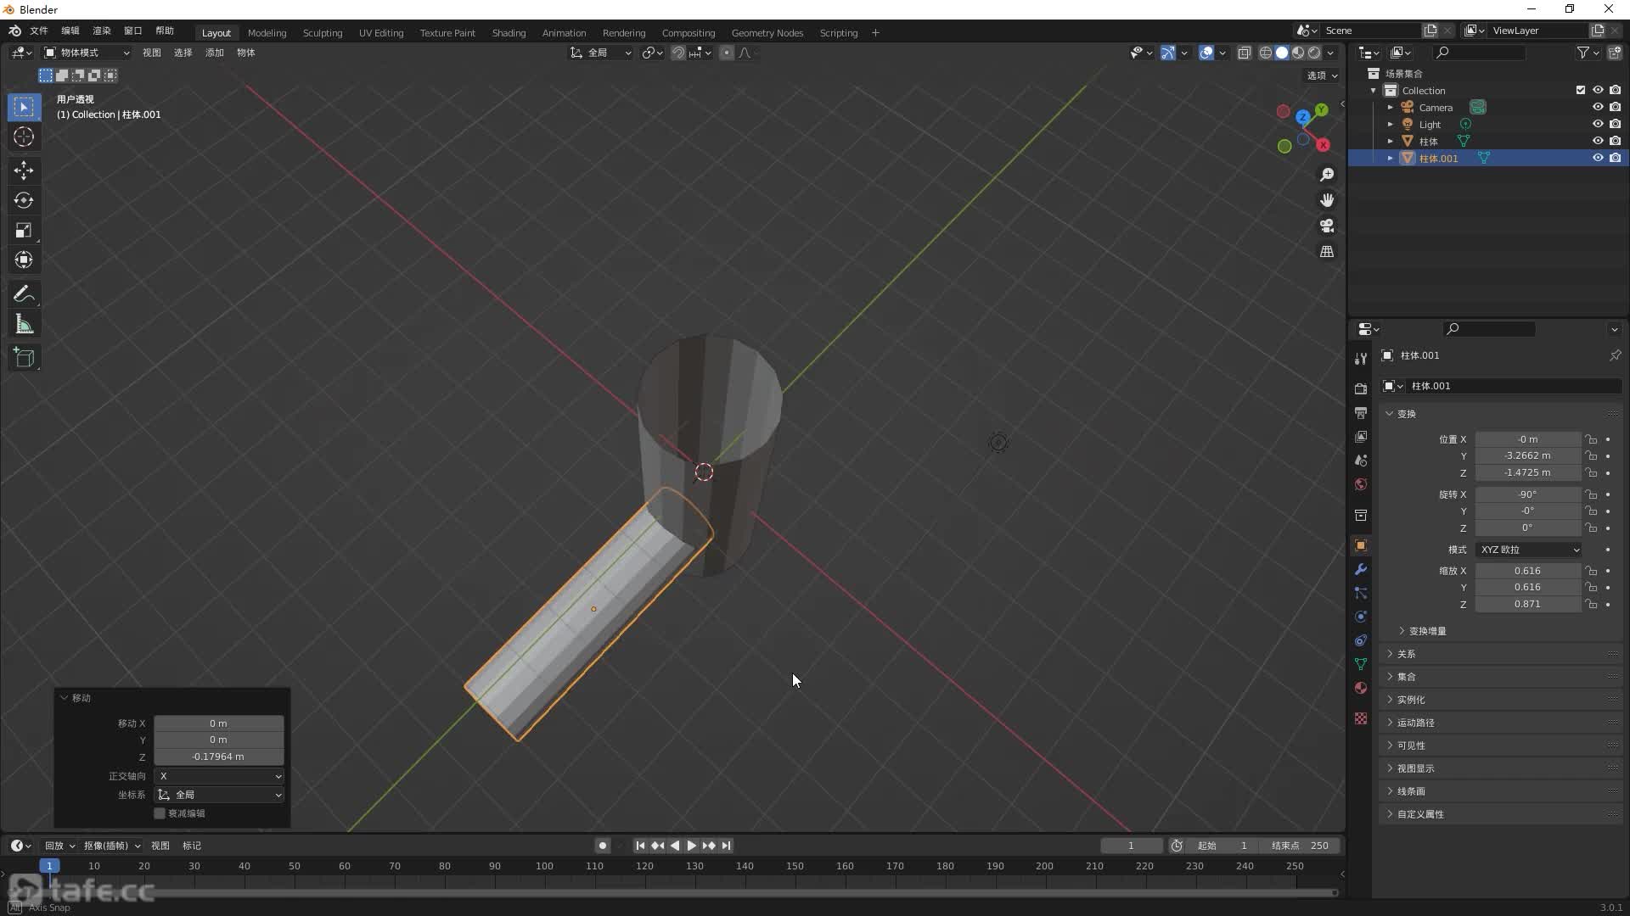Open the Tool properties tab
This screenshot has height=916, width=1630.
click(x=1361, y=359)
